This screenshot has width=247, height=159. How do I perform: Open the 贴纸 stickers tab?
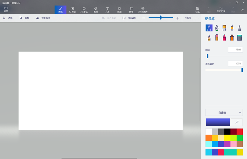[96, 9]
